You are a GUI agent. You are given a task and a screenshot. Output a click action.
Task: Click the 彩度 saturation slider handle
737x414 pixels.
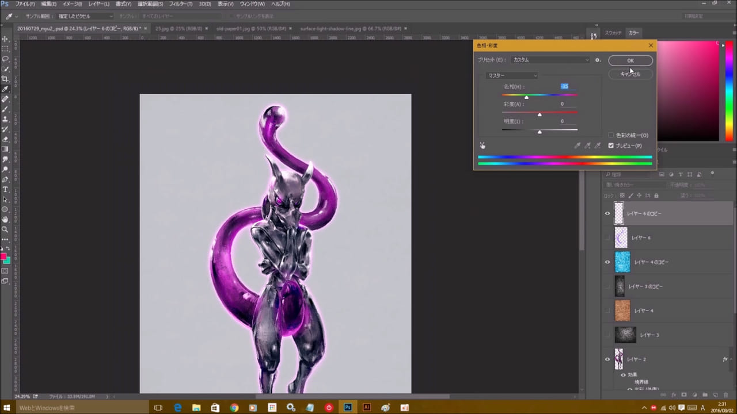click(x=540, y=114)
